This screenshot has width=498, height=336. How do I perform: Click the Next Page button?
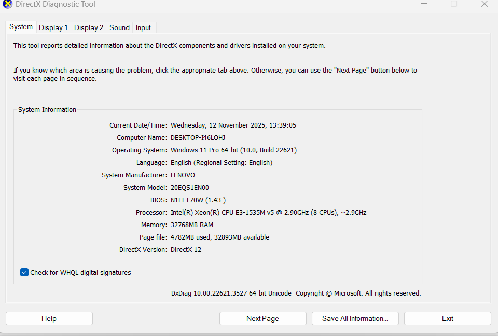262,318
